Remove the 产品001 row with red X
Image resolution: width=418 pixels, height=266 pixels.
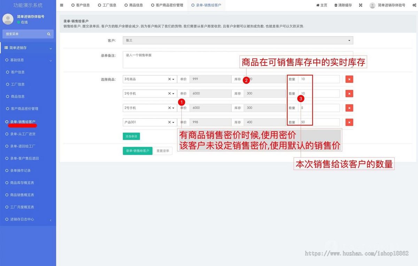(349, 122)
